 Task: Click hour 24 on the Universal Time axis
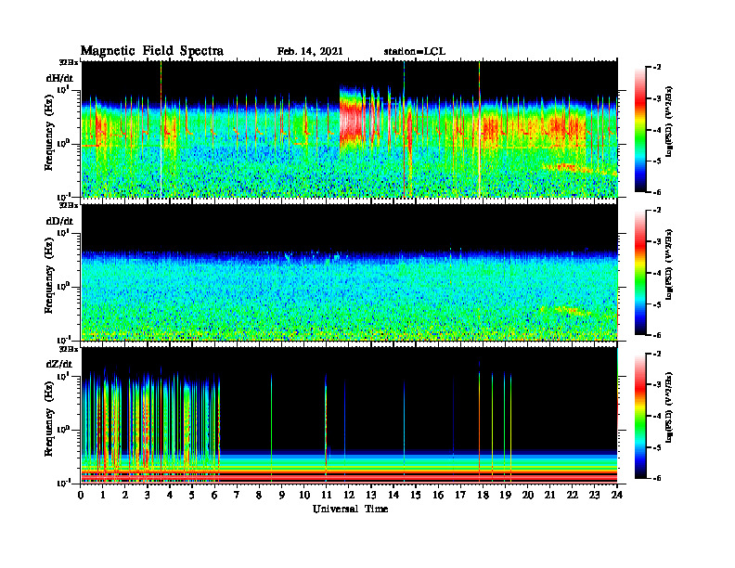[617, 495]
